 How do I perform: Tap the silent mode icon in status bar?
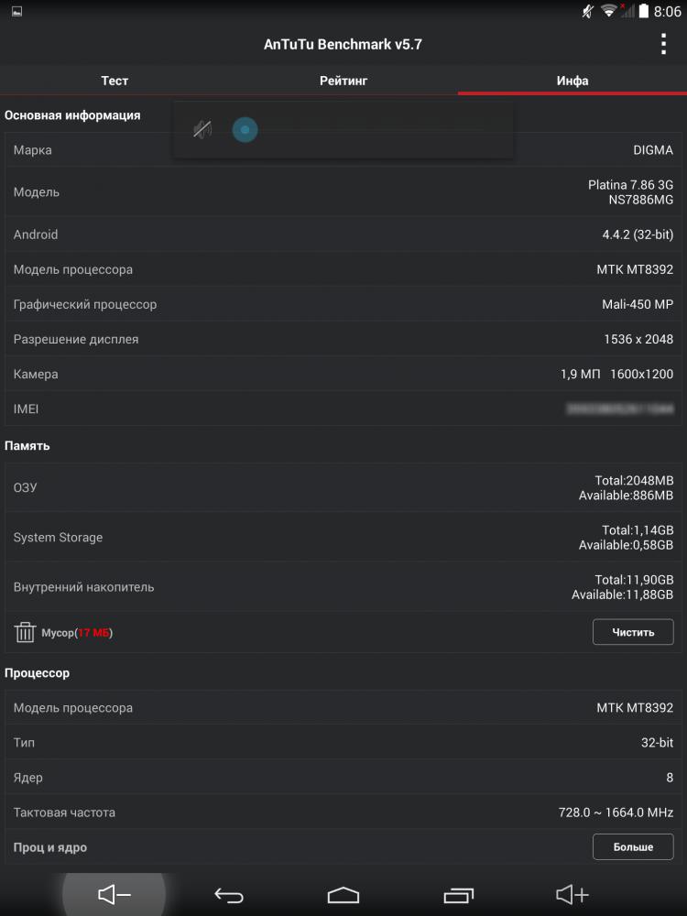click(x=588, y=10)
